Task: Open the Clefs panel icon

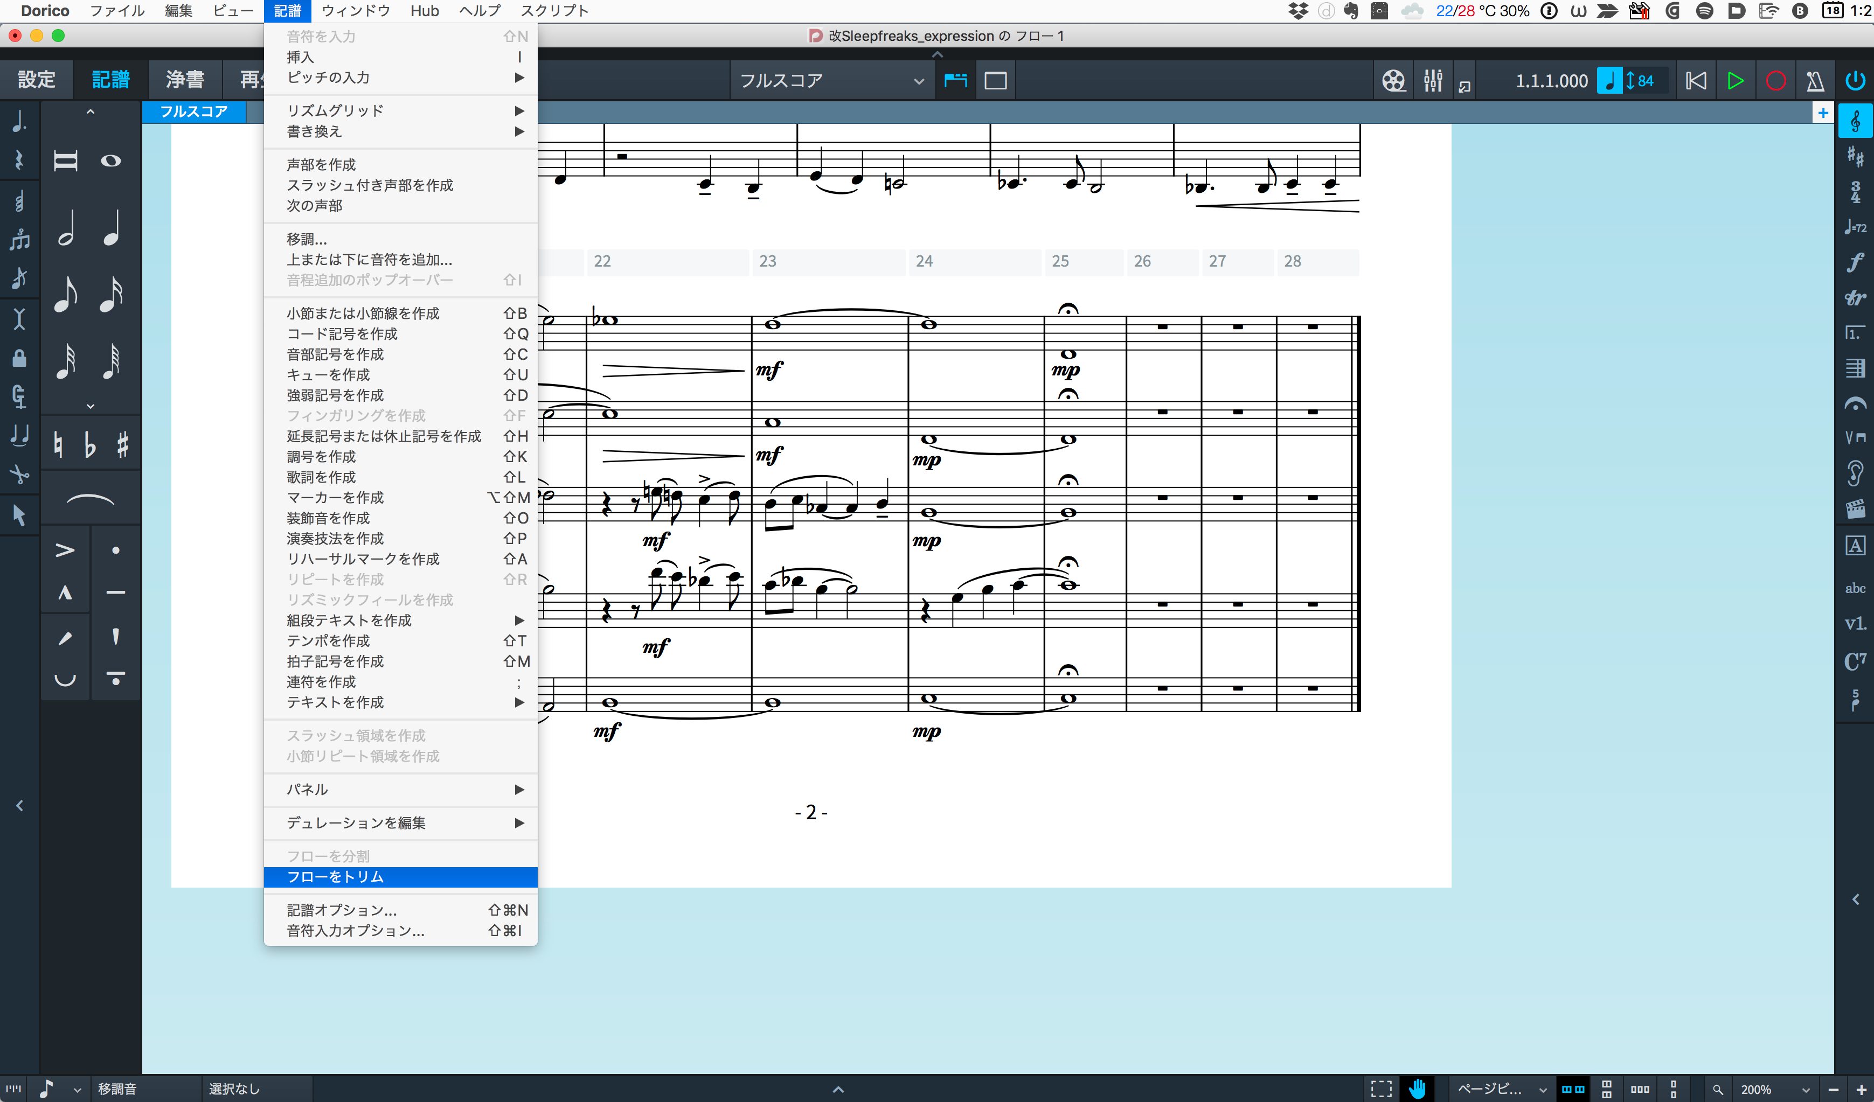Action: 1855,121
